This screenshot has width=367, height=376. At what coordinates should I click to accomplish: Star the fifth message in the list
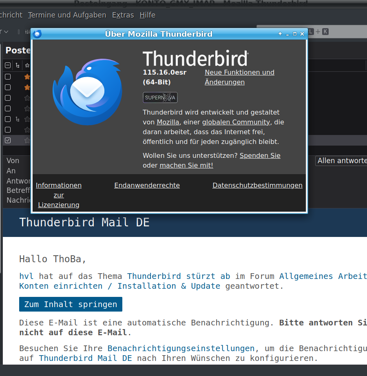click(x=27, y=119)
